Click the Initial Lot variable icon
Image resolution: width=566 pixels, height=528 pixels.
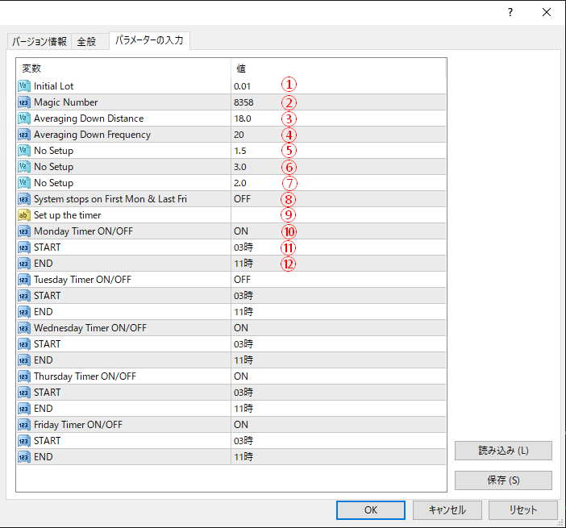coord(23,86)
